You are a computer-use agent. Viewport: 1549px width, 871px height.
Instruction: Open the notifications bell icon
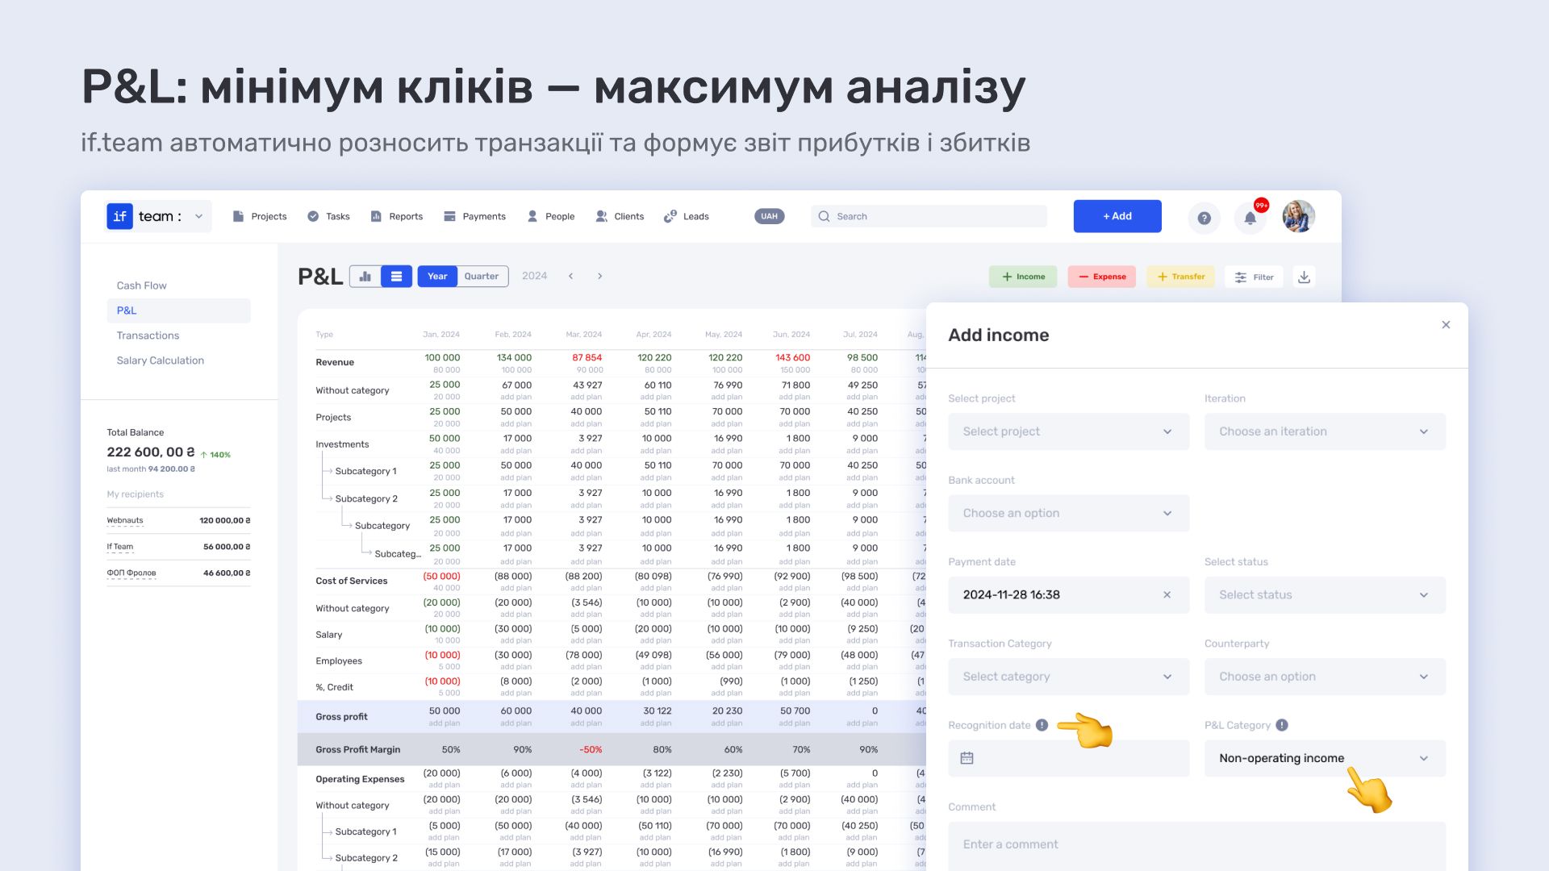[x=1250, y=218]
